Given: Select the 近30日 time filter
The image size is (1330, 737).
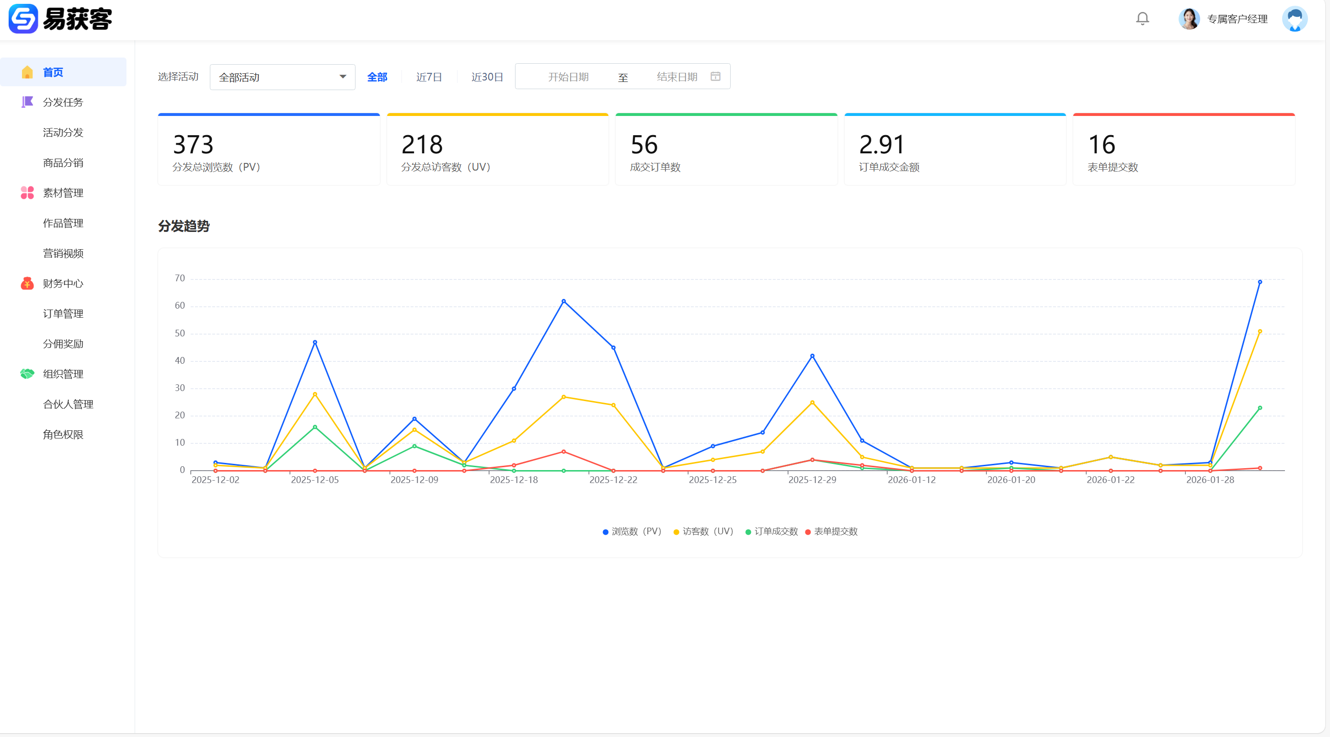Looking at the screenshot, I should point(486,77).
